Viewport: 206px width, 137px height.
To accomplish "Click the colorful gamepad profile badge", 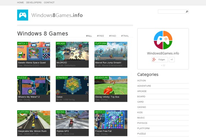I will coord(163,40).
